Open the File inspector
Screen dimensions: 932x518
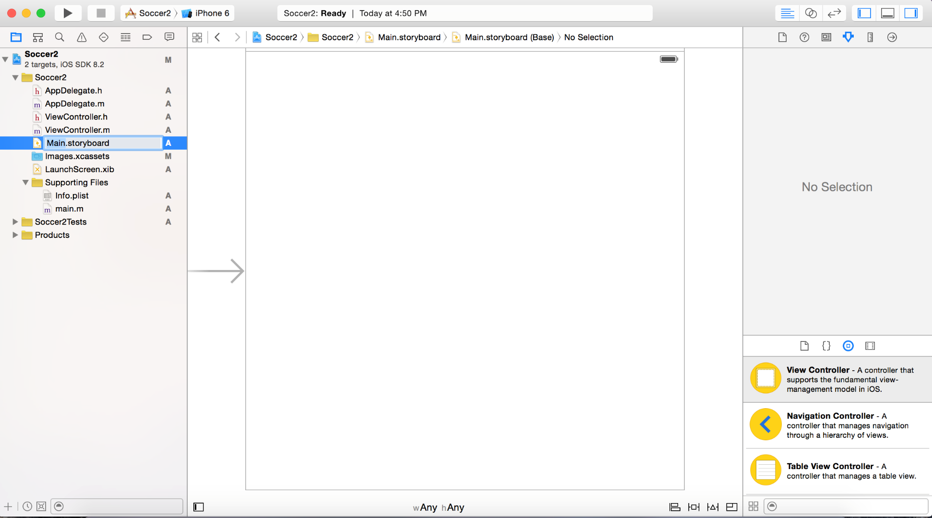(x=782, y=37)
